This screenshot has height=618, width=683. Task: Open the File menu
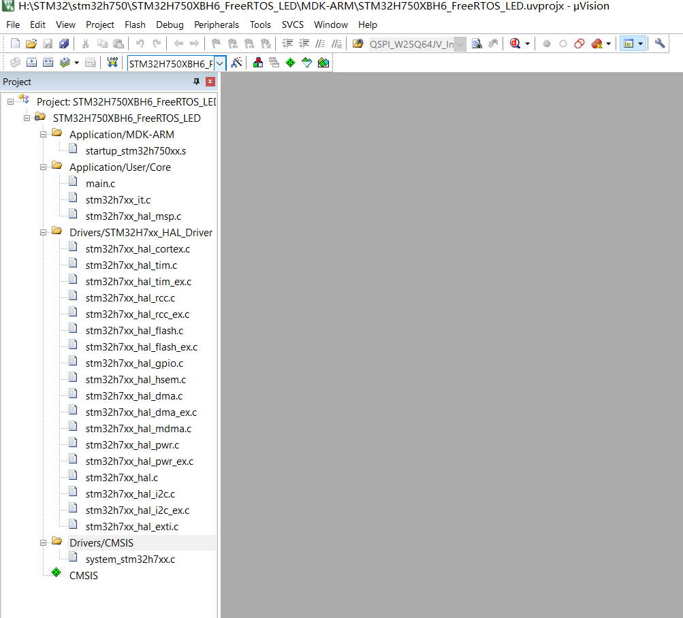point(13,25)
